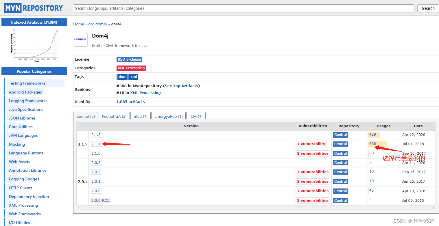This screenshot has height=226, width=439.
Task: Open Web Assets category
Action: tap(19, 162)
